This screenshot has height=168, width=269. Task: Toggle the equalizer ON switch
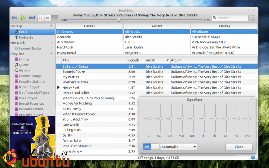pos(151,147)
